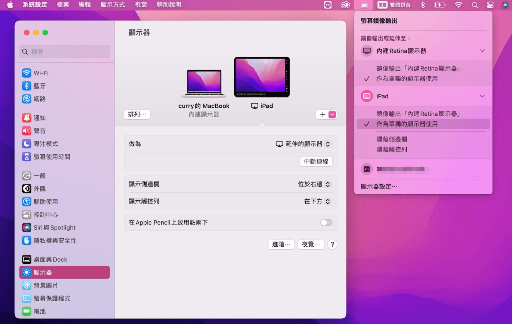Click the 排列⋯ button
The image size is (512, 324).
(137, 114)
